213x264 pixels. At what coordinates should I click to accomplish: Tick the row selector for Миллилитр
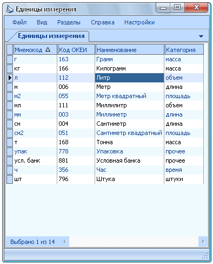[x=10, y=106]
